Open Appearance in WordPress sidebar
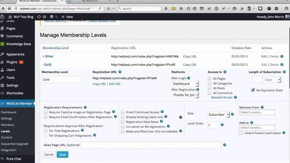Screen dimensions: 290x163 (15, 54)
